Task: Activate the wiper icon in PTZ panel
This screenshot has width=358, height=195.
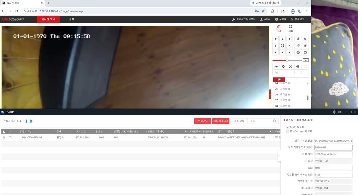Action: [x=283, y=67]
